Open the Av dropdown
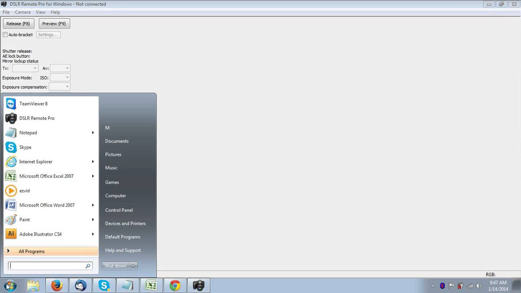521x293 pixels. (x=60, y=68)
